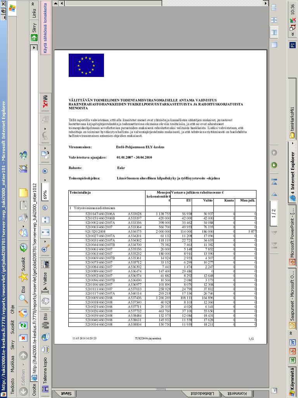Click Tallenna kopio to save a copy
The image size is (298, 398).
pyautogui.click(x=45, y=374)
